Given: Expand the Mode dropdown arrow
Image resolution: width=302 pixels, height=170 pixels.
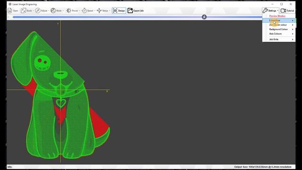Looking at the screenshot, I should click(x=63, y=10).
